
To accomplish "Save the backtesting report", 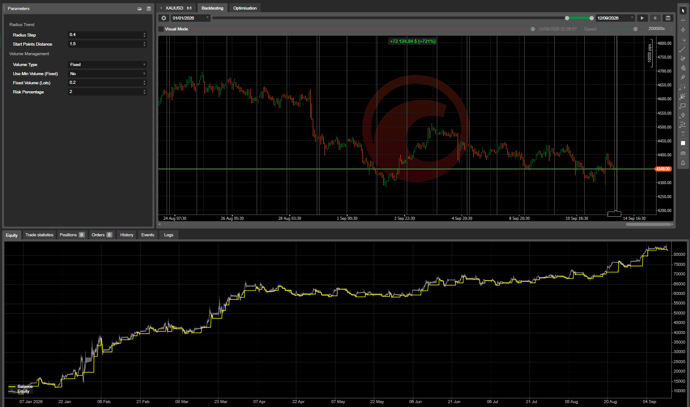I will [x=668, y=18].
